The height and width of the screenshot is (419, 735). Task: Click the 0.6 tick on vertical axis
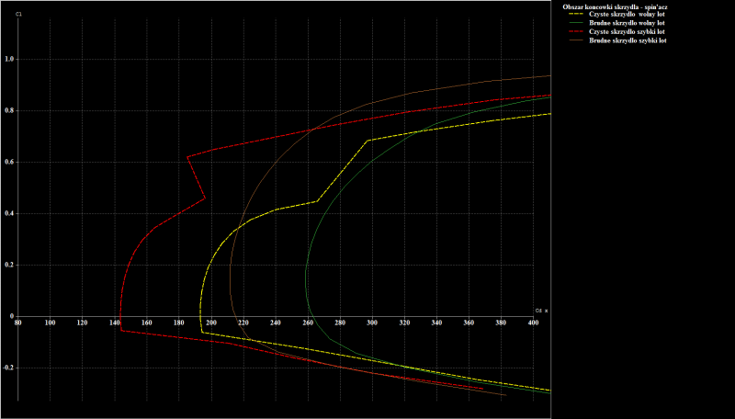8,163
